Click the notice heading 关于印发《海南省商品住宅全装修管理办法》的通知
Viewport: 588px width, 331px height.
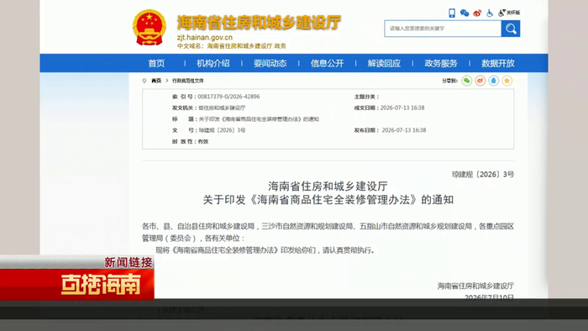click(328, 200)
